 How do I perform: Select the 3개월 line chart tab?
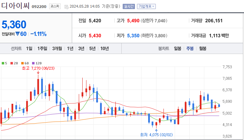[57, 48]
